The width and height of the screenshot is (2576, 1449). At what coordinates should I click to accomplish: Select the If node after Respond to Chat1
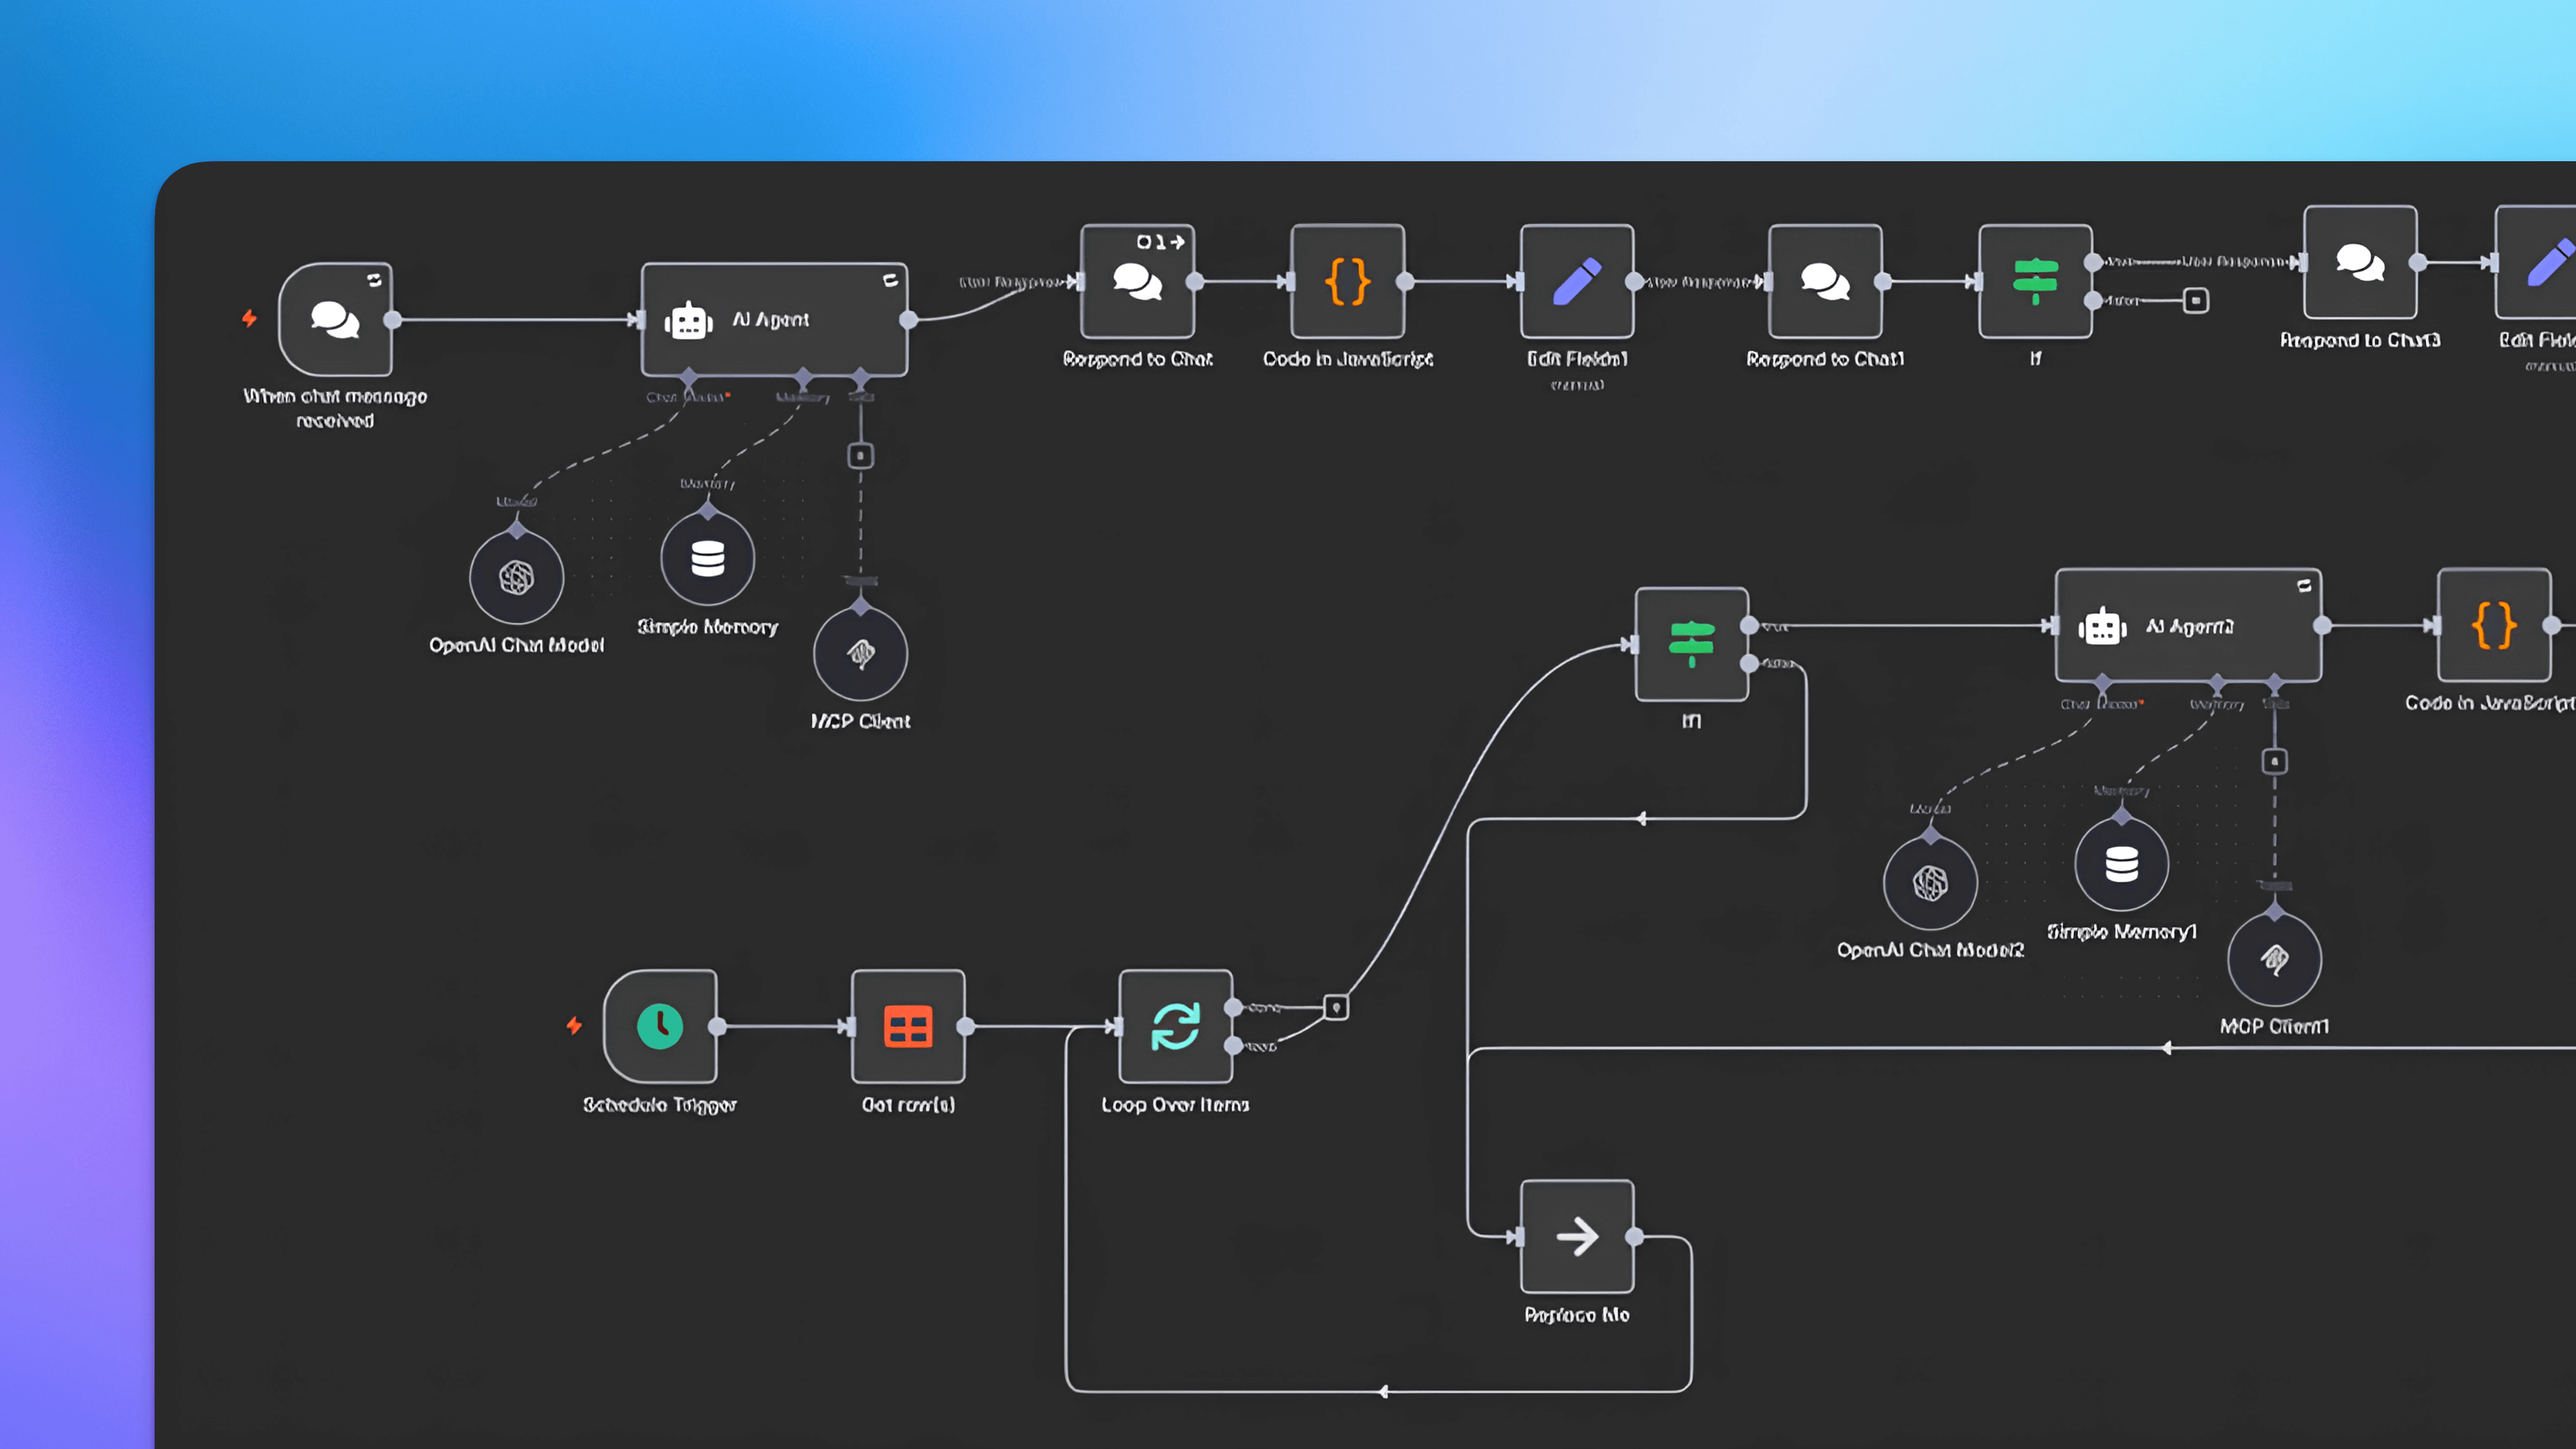coord(2035,281)
